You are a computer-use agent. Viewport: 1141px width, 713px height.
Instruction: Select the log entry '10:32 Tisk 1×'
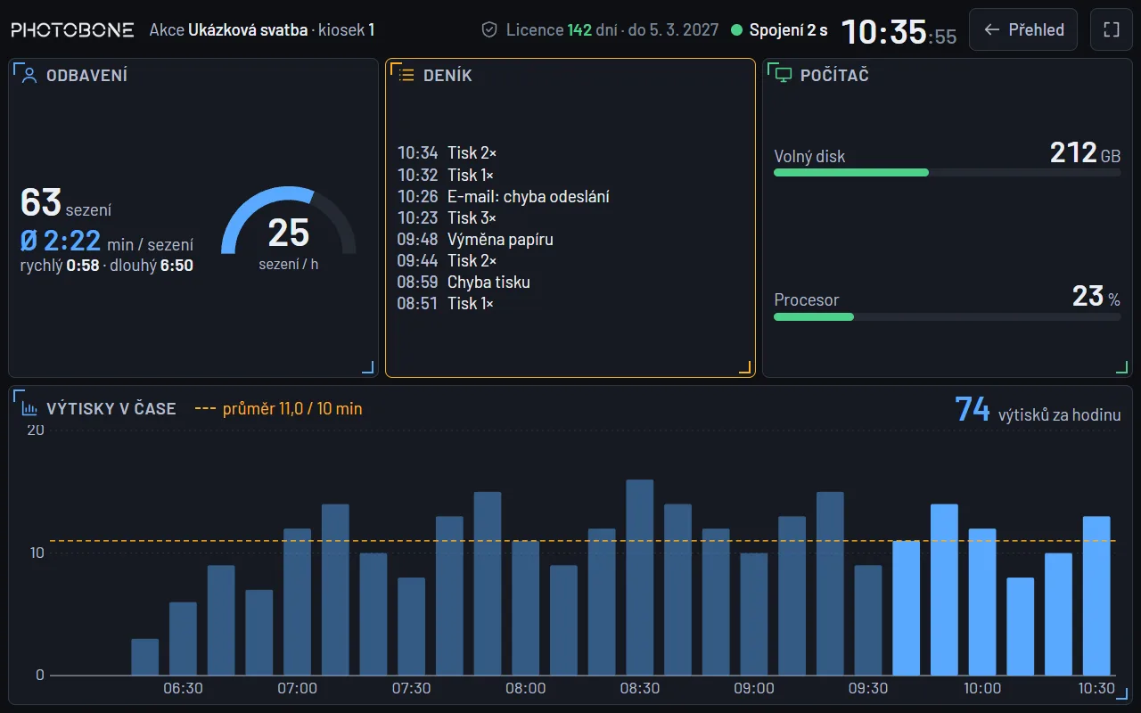click(570, 175)
